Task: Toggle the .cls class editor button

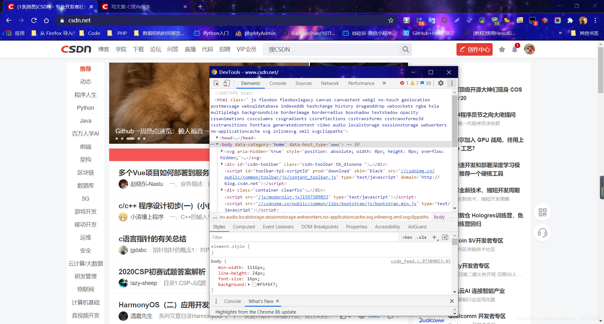Action: click(422, 237)
